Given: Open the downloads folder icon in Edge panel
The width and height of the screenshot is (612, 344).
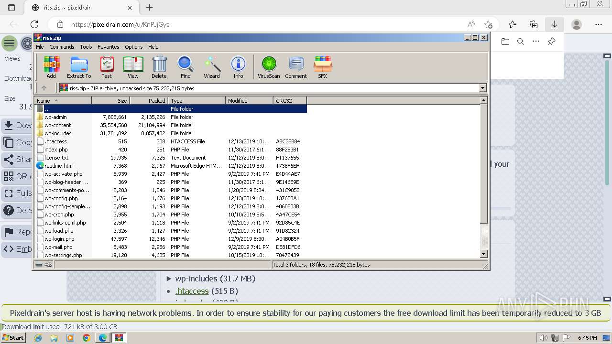Looking at the screenshot, I should point(505,42).
